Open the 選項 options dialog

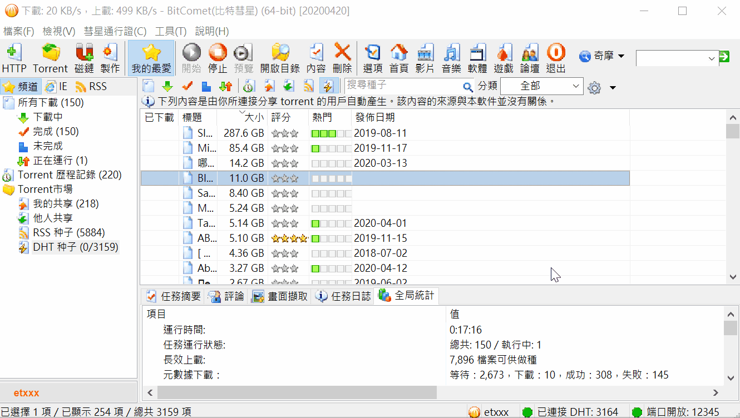tap(373, 58)
